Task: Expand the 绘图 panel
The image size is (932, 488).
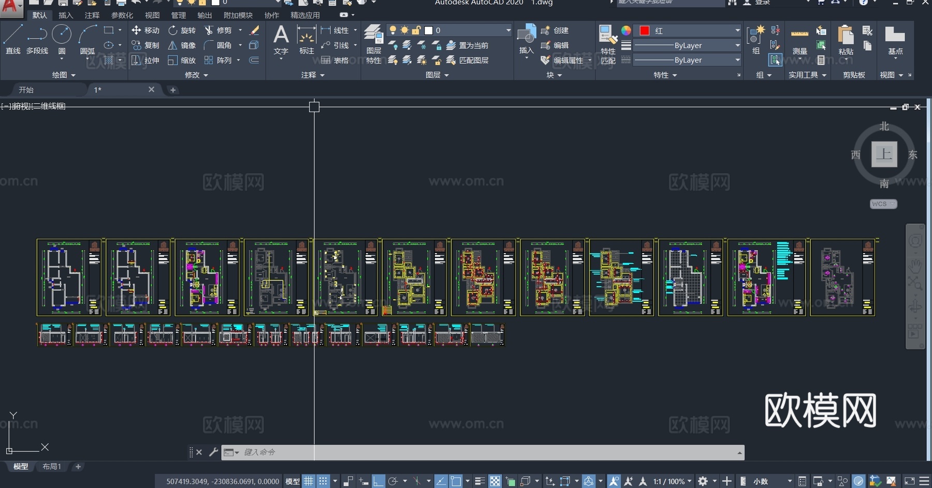Action: [x=64, y=75]
